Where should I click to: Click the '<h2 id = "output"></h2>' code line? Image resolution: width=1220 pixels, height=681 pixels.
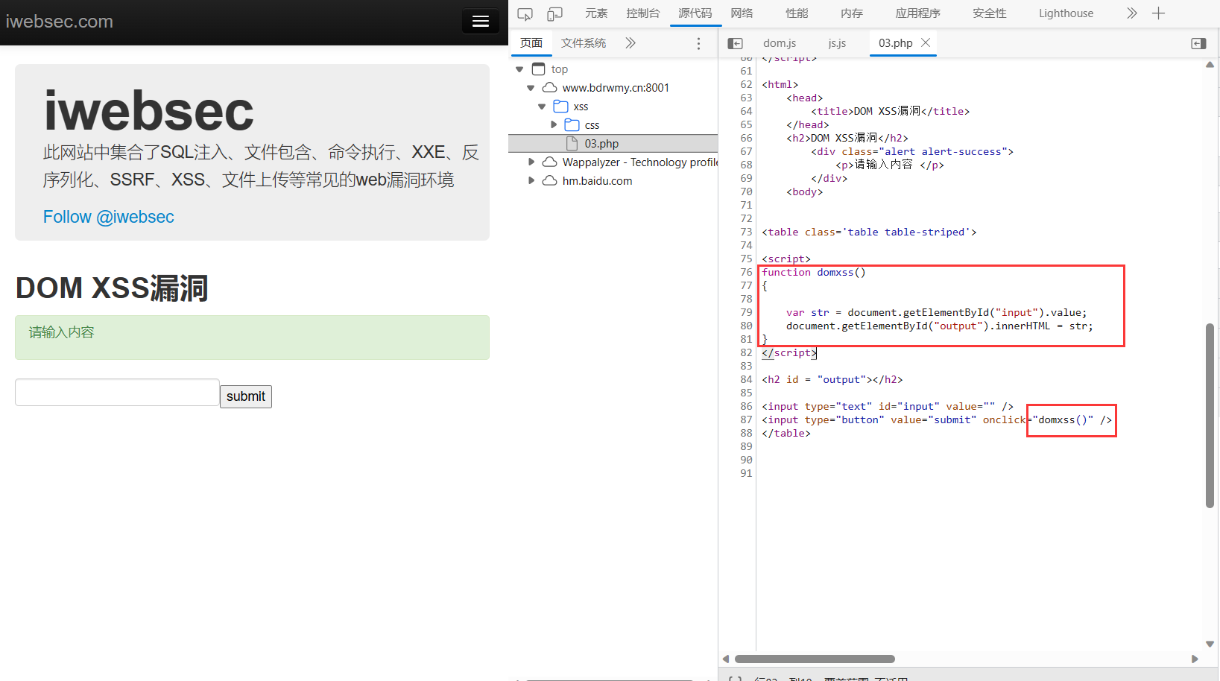tap(832, 379)
